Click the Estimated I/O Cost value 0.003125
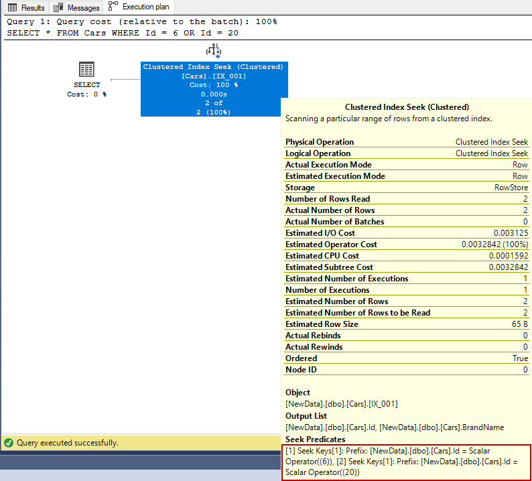Screen dimensions: 532x481 [x=511, y=233]
